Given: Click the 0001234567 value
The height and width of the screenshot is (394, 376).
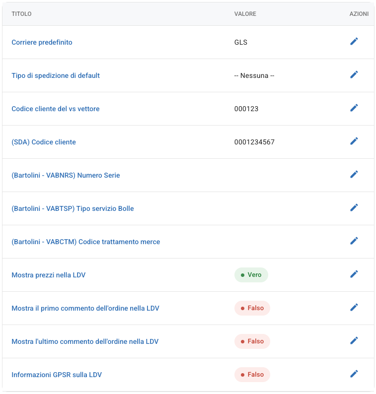Looking at the screenshot, I should point(254,142).
